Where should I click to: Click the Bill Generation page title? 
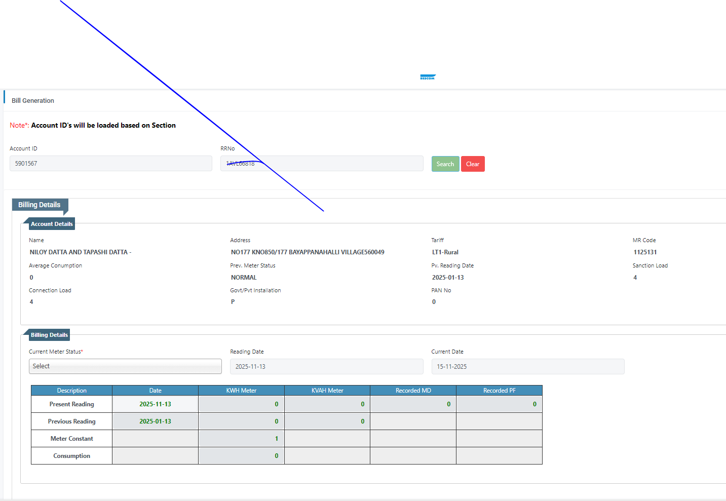[x=33, y=101]
